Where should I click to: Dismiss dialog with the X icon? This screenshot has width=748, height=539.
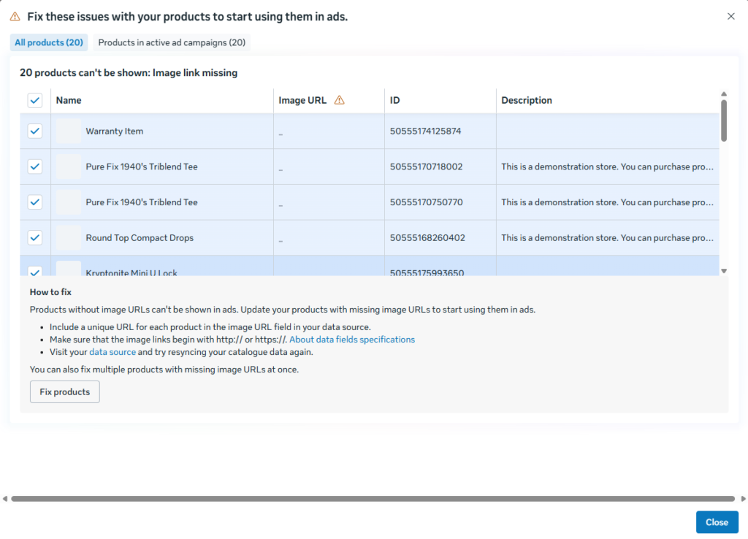(x=730, y=16)
